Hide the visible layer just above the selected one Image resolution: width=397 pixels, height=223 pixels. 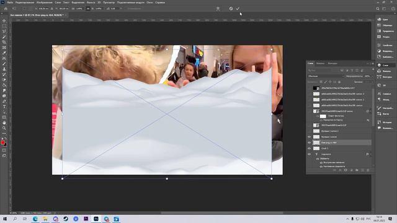pyautogui.click(x=309, y=137)
